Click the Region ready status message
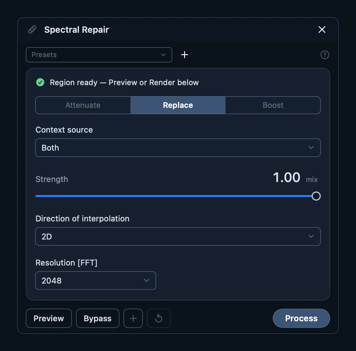The height and width of the screenshot is (351, 356). point(124,82)
